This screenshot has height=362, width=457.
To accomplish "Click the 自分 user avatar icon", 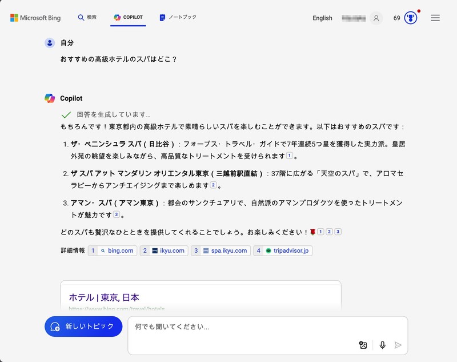I will coord(50,43).
